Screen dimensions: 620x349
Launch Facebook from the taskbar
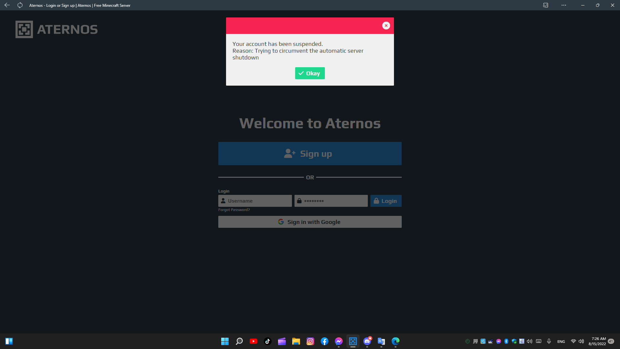point(325,341)
